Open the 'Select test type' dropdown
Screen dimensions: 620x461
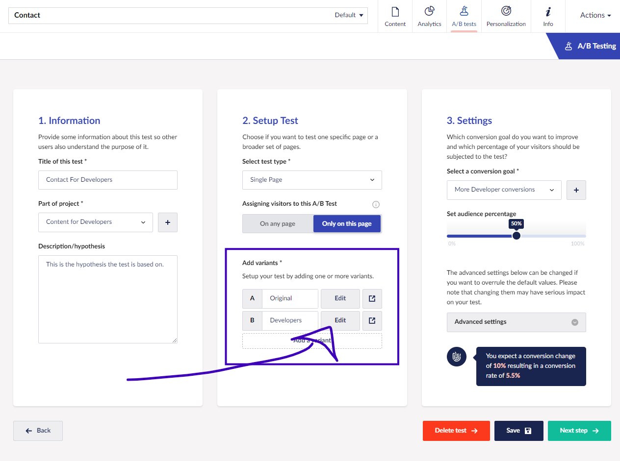(312, 180)
